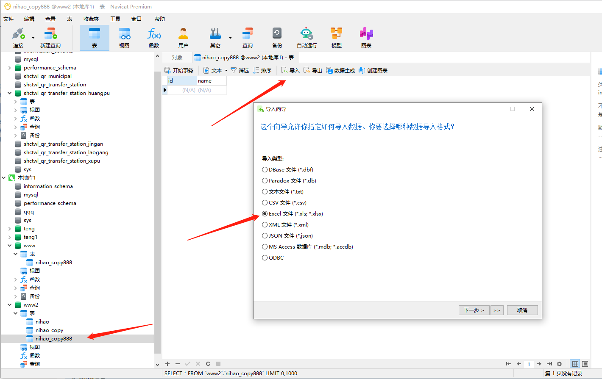The height and width of the screenshot is (379, 602).
Task: Select MS Access 数据库 import type
Action: 307,247
